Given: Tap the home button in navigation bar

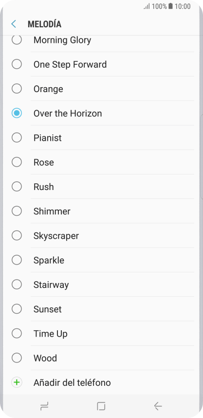Looking at the screenshot, I should tap(101, 406).
